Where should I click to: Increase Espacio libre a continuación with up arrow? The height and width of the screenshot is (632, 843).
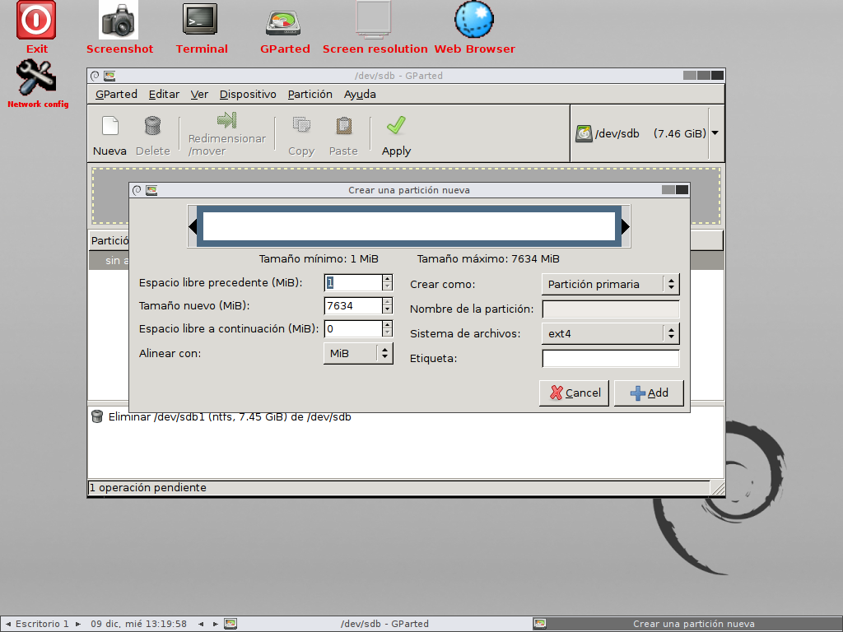[387, 324]
